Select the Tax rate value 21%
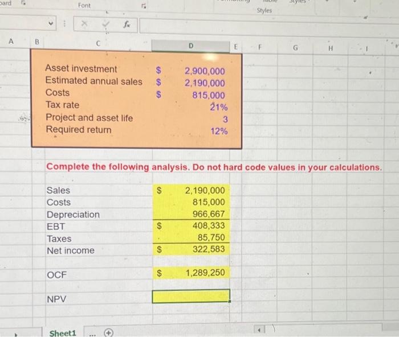399x337 pixels. pos(218,107)
